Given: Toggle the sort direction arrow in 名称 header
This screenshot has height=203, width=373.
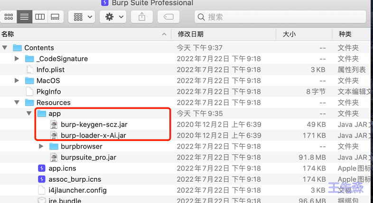Looking at the screenshot, I should coord(164,35).
